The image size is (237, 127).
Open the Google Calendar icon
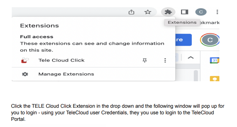pos(215,61)
